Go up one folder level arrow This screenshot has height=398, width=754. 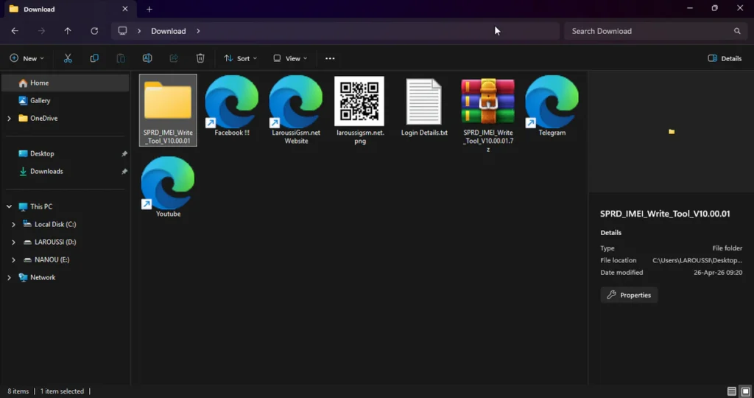(68, 31)
